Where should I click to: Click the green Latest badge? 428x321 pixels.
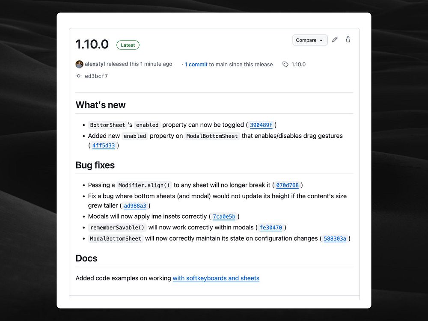128,45
